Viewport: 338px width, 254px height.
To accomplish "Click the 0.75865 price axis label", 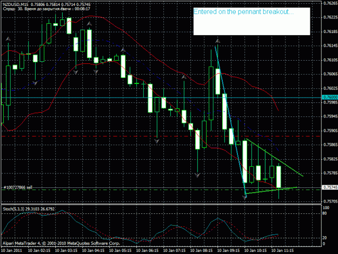I will click(330, 145).
